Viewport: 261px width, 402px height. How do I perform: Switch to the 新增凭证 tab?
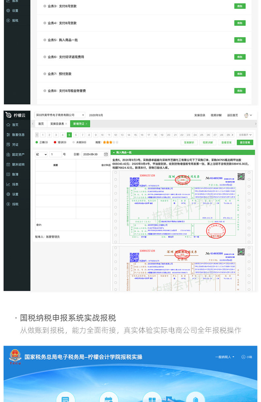point(80,124)
